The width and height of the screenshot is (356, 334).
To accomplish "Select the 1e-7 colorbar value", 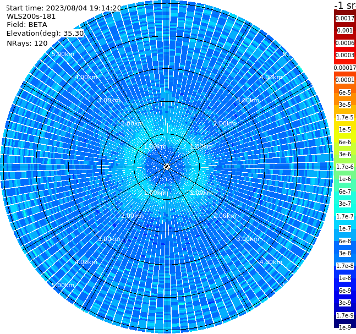I will (x=345, y=228).
